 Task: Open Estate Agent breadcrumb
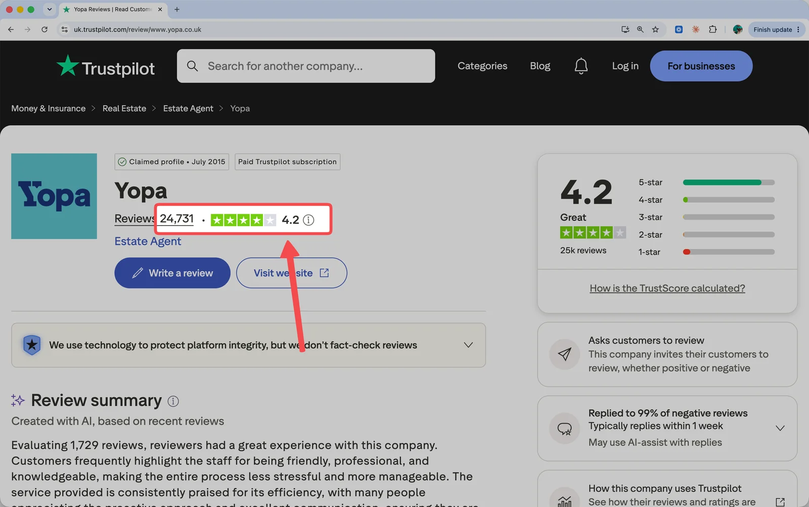[x=188, y=109]
